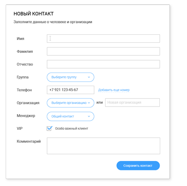Click the Менеджер field label
This screenshot has width=187, height=186.
pos(26,116)
